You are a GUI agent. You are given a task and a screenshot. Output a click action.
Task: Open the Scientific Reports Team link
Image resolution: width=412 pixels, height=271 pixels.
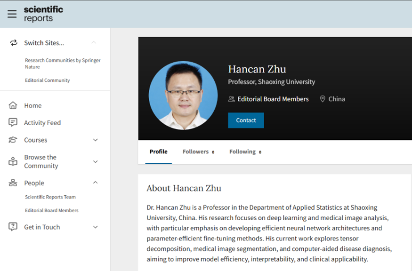point(50,197)
